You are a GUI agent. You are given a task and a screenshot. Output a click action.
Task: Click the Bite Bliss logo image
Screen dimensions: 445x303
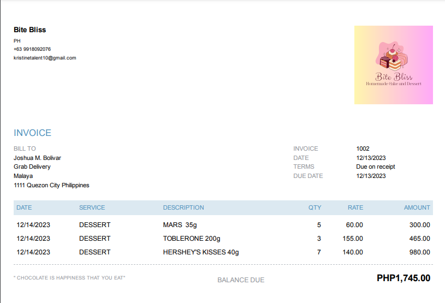[393, 65]
